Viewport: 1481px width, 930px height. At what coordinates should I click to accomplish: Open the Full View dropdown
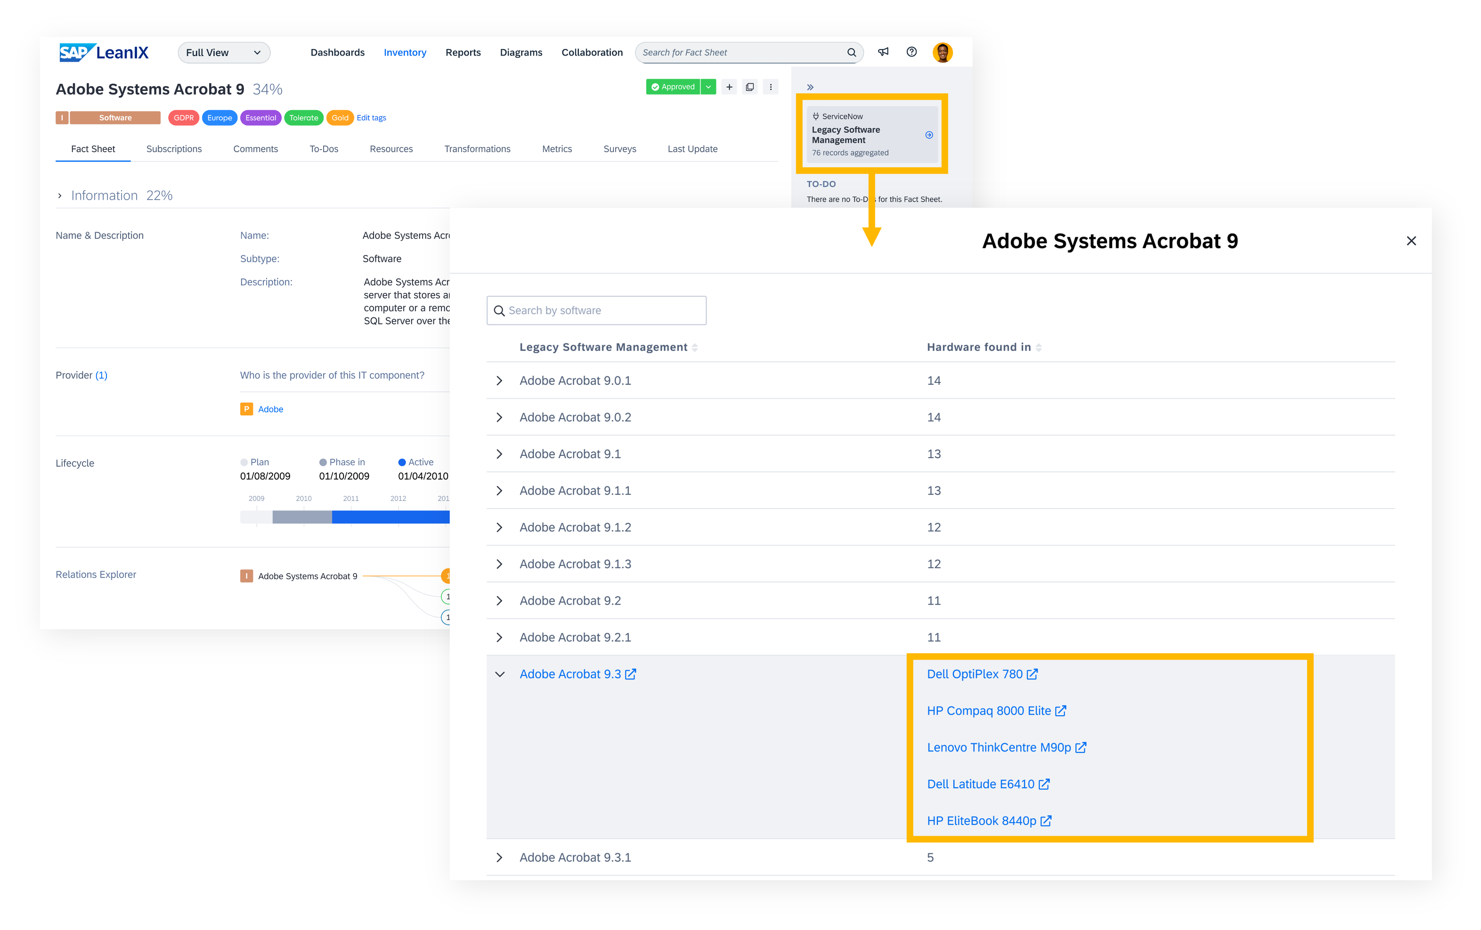coord(224,52)
